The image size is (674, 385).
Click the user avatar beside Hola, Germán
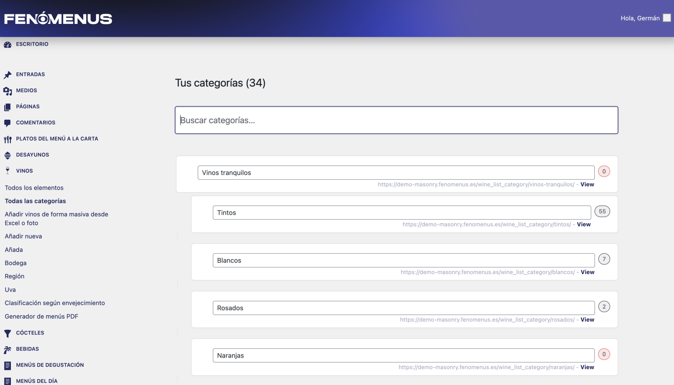(x=667, y=18)
